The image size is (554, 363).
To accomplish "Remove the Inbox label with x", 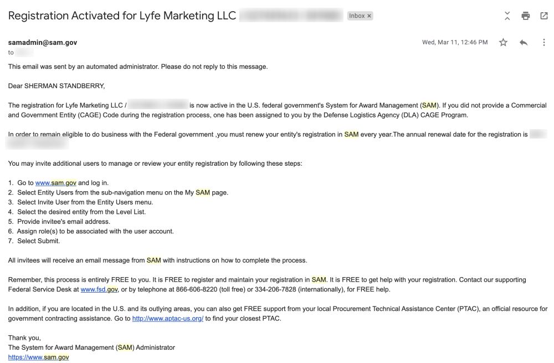I will pos(369,16).
